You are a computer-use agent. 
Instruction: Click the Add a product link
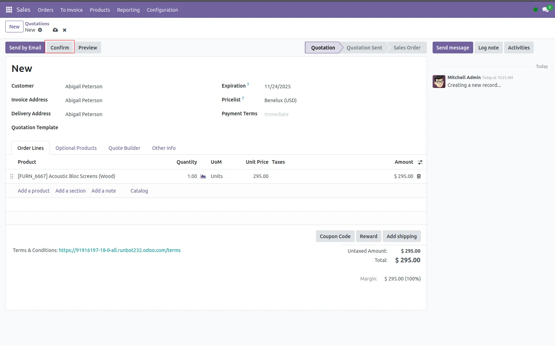click(34, 191)
